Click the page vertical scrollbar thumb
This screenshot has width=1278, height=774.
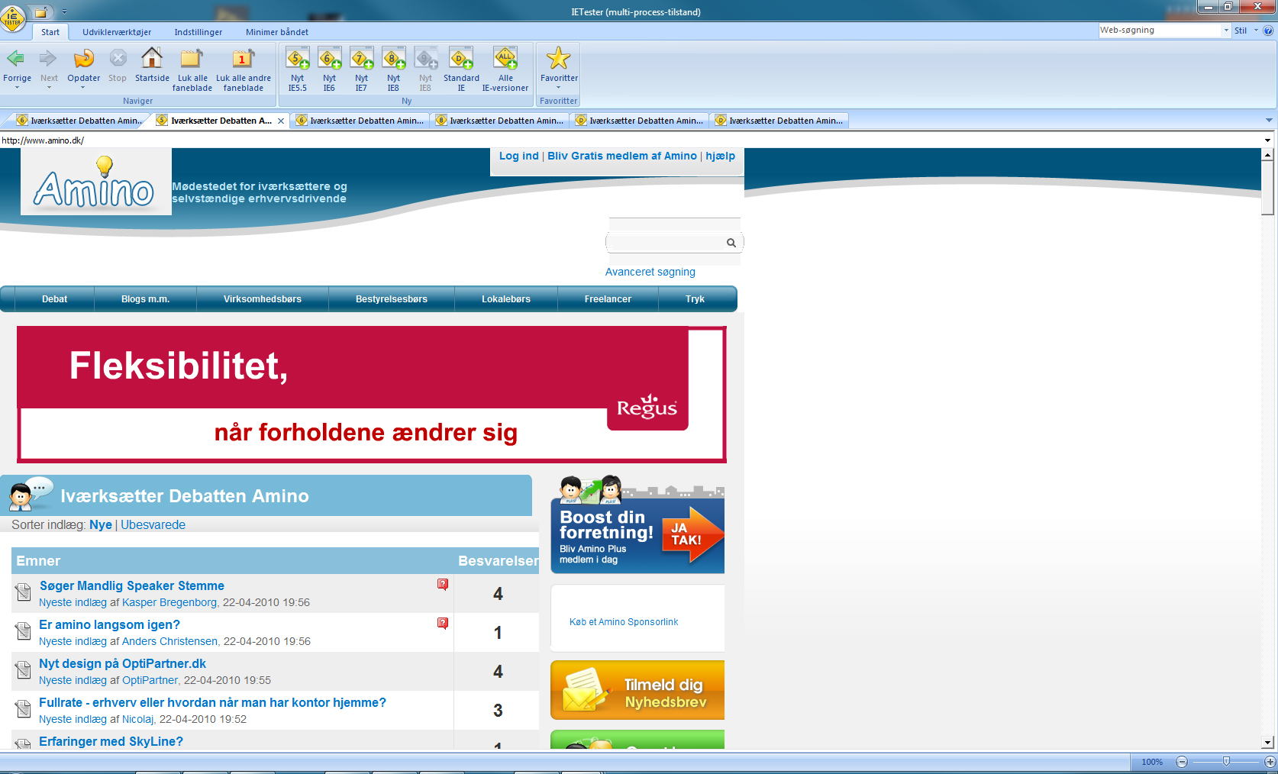[1267, 188]
